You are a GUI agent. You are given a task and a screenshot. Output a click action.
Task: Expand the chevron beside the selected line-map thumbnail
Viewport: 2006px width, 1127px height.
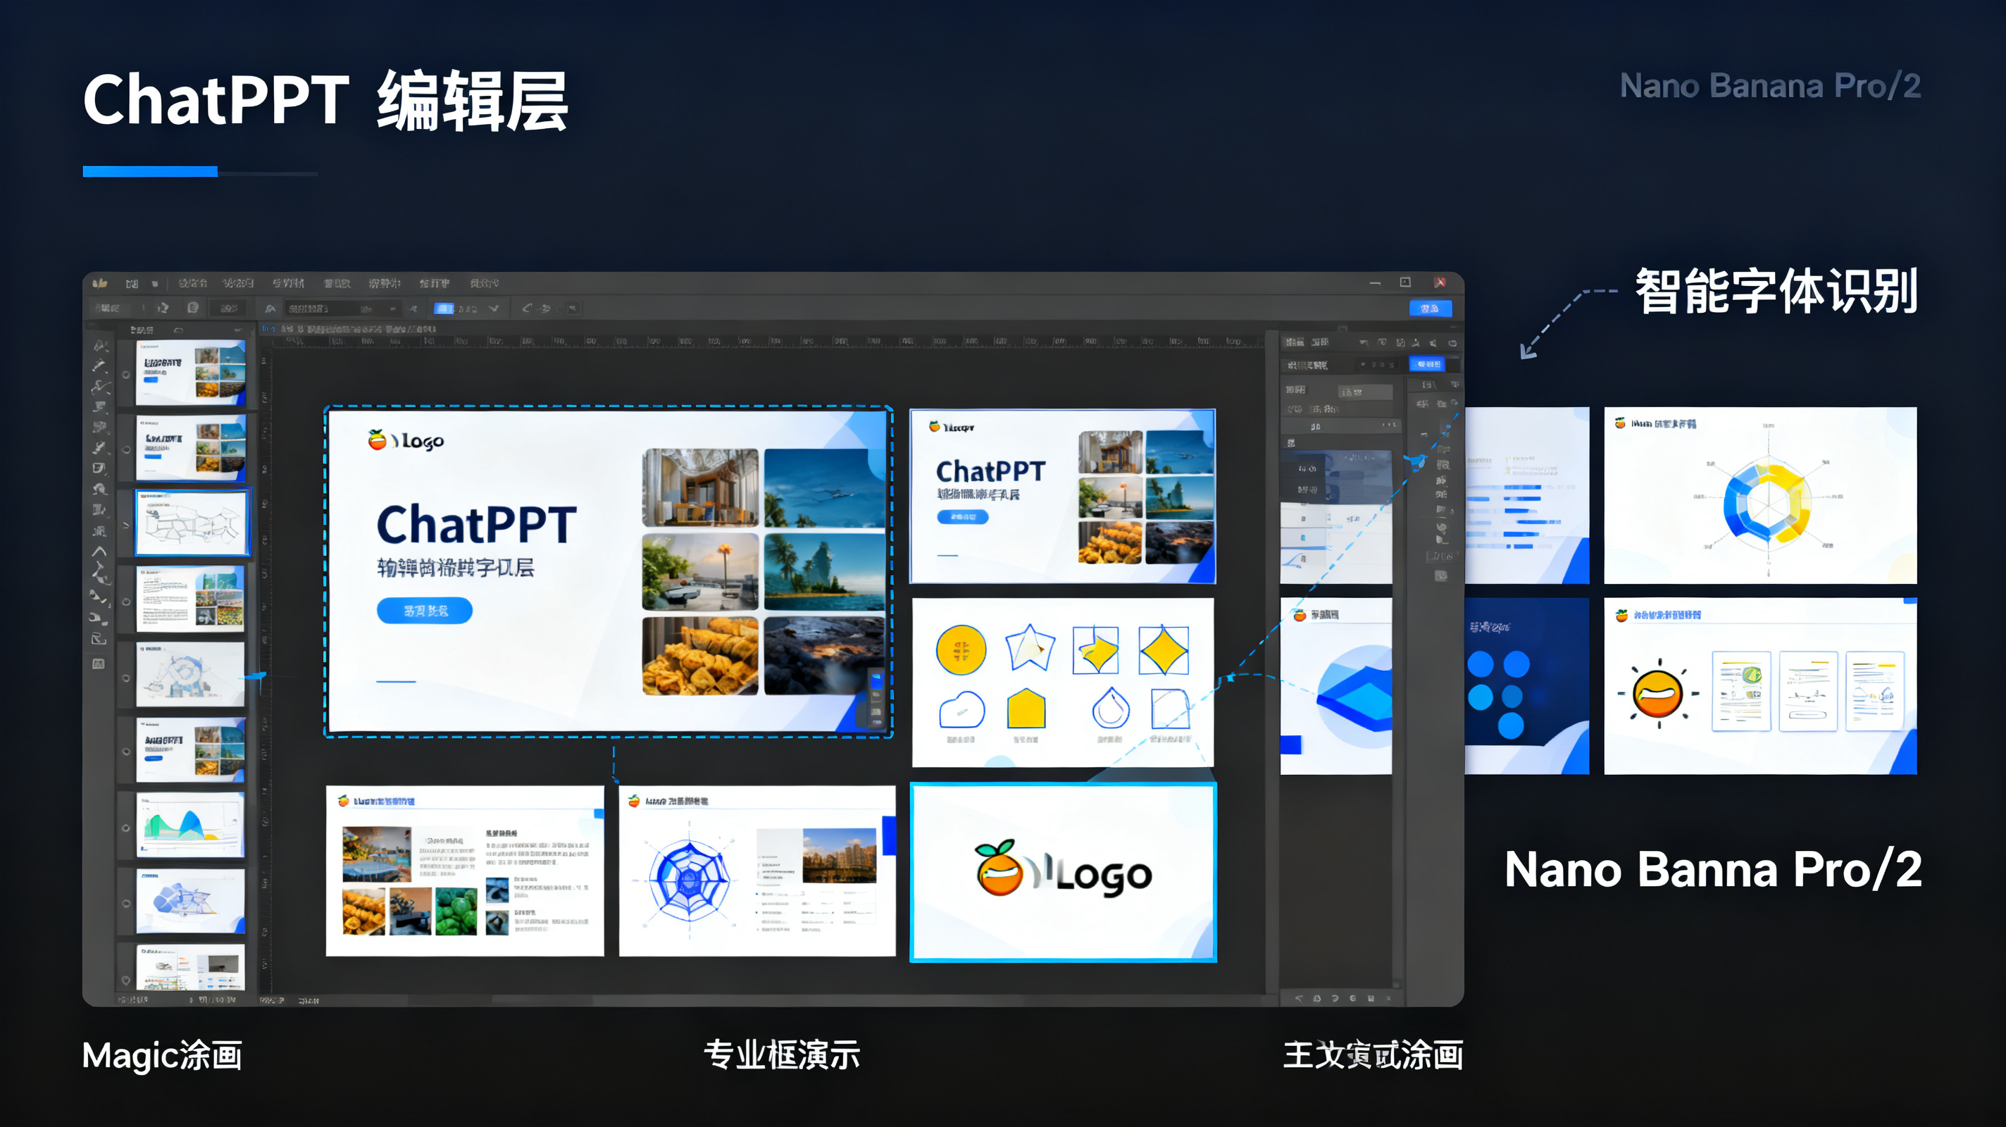point(125,525)
